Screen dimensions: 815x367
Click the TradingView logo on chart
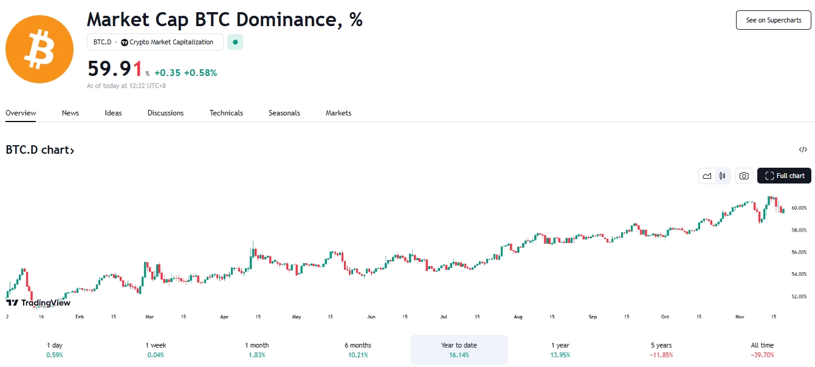click(38, 303)
